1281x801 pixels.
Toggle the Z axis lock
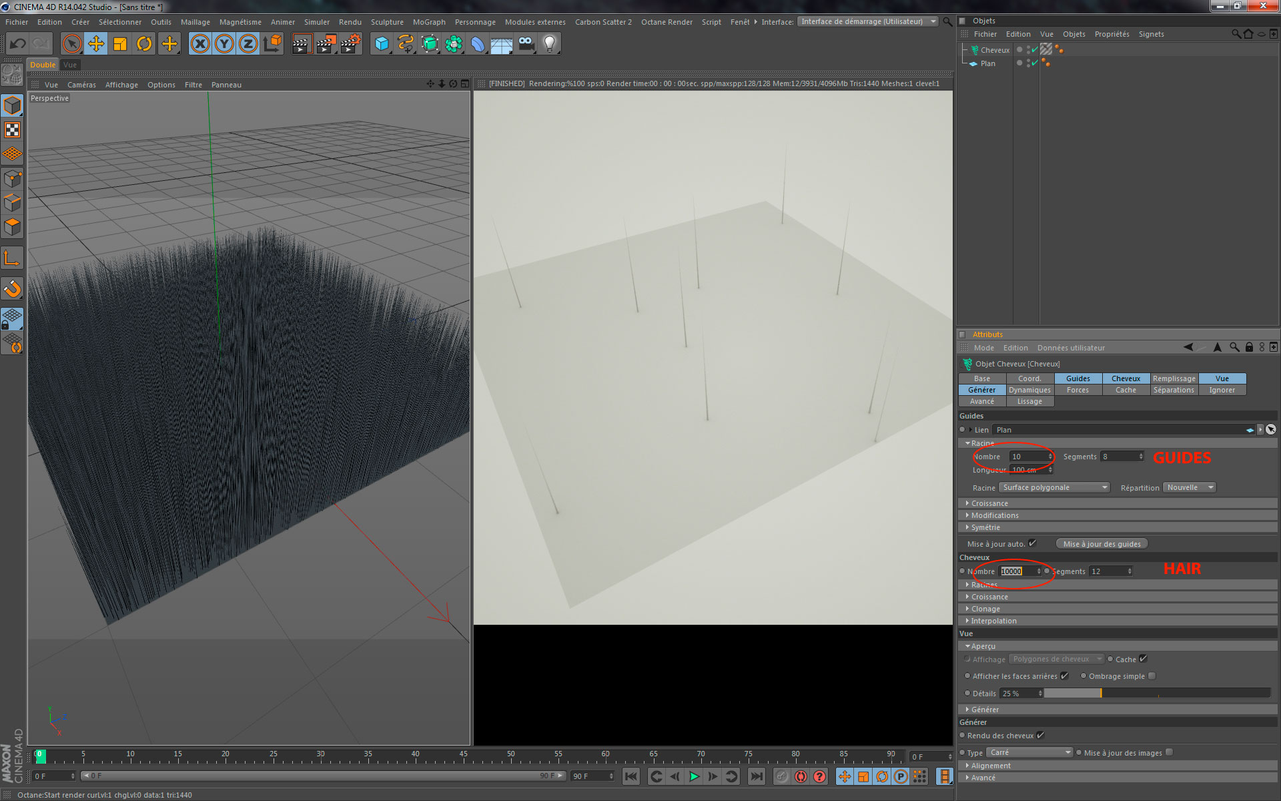(x=248, y=44)
